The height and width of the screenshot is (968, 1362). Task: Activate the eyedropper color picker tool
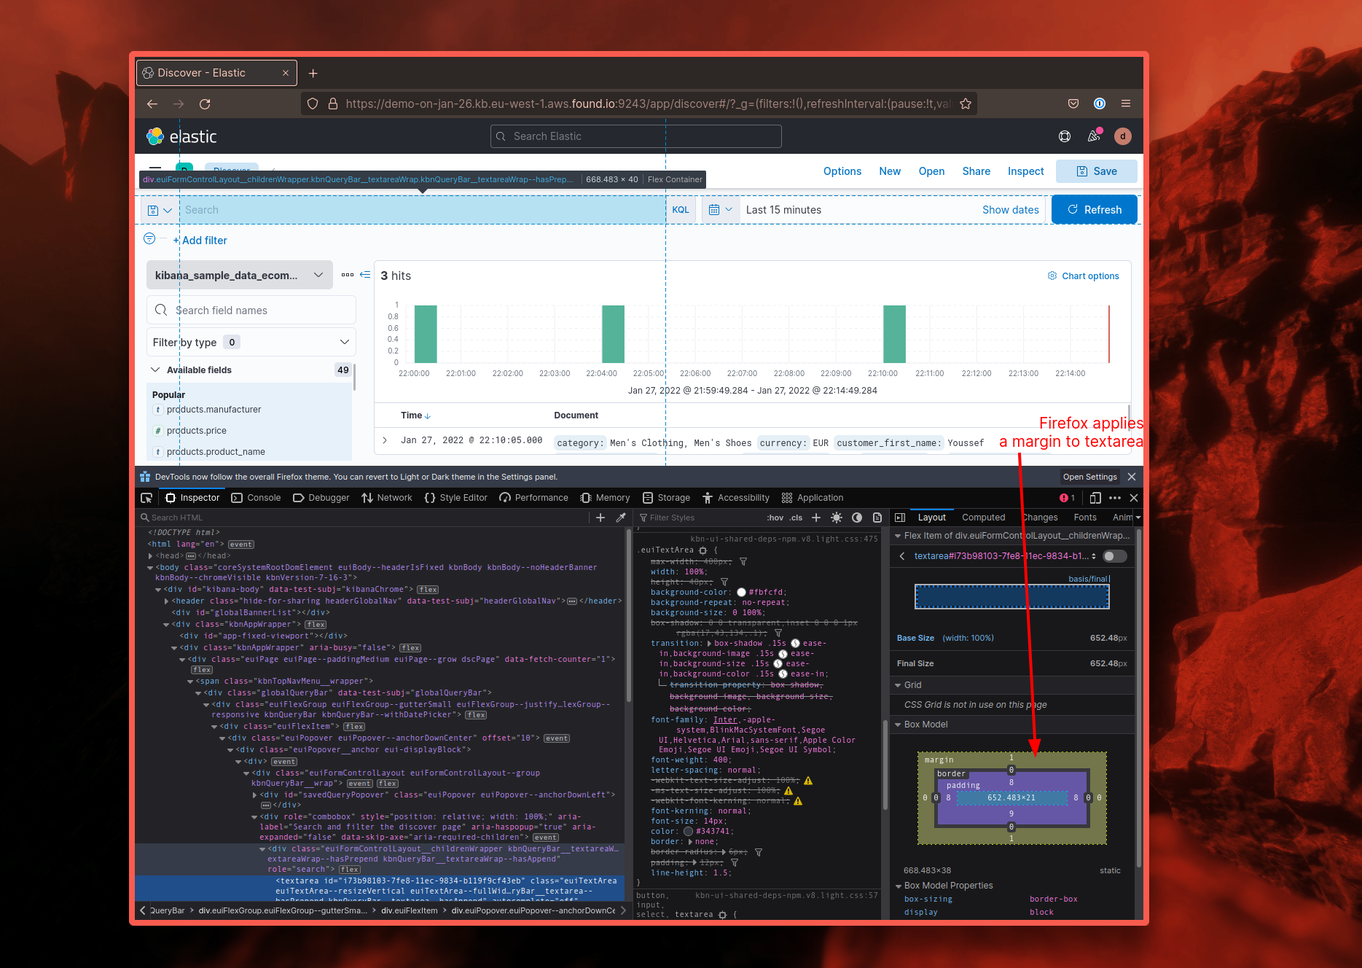(x=621, y=518)
